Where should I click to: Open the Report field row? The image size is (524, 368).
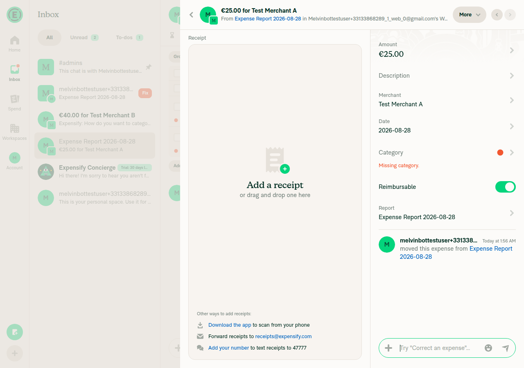[x=447, y=213]
